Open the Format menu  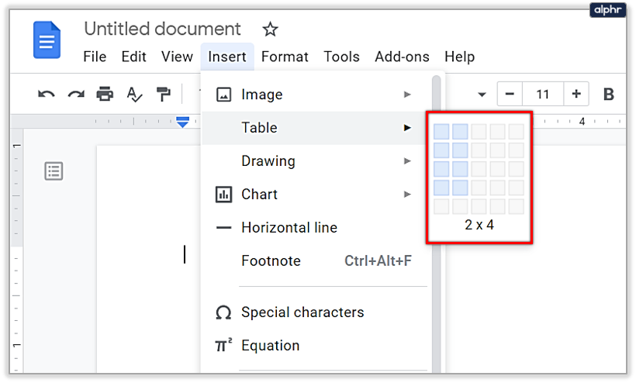(285, 57)
